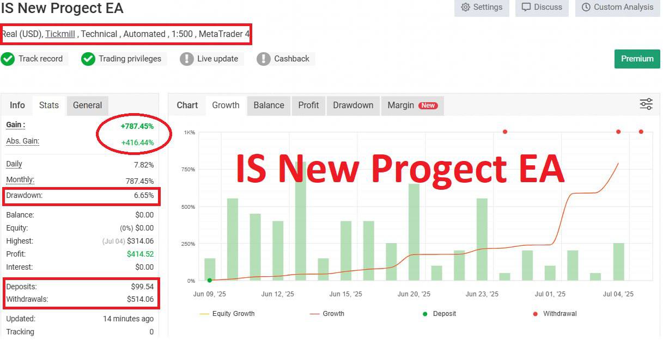Switch to the Balance chart tab

[268, 105]
